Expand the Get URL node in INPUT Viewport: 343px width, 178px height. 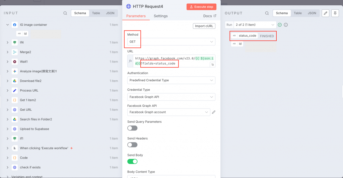[7, 110]
